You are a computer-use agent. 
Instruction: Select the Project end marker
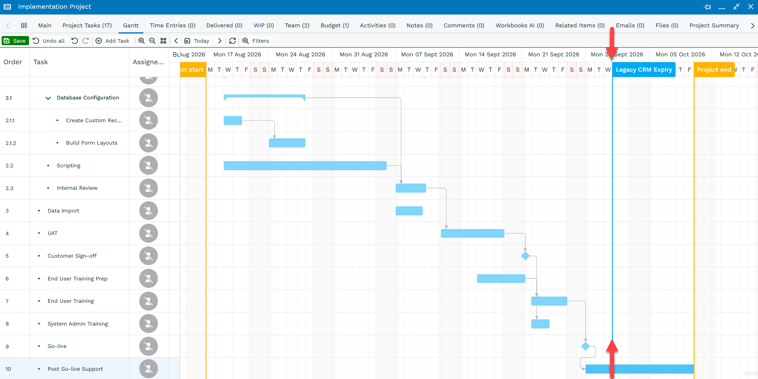coord(714,70)
